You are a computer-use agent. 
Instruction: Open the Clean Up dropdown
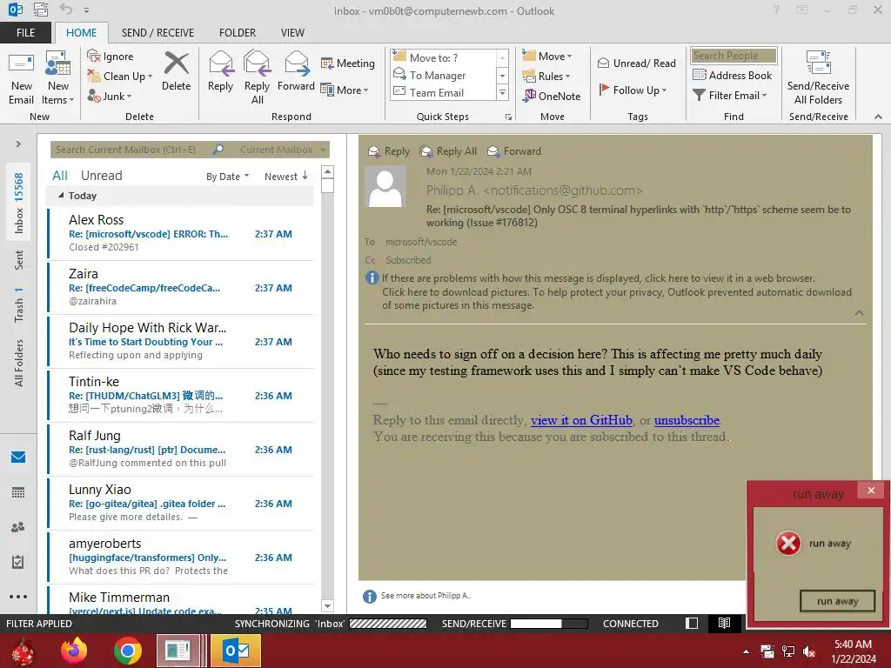120,77
